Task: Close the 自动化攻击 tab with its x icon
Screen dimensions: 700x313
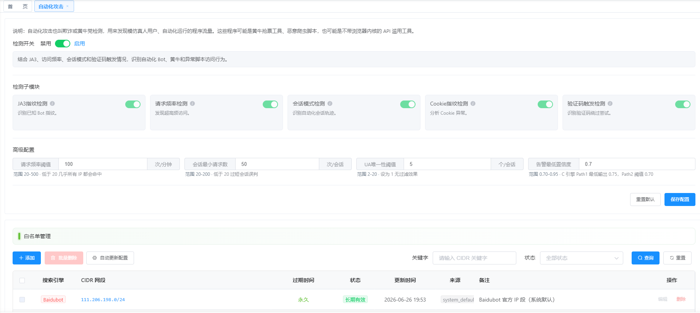Action: point(68,6)
